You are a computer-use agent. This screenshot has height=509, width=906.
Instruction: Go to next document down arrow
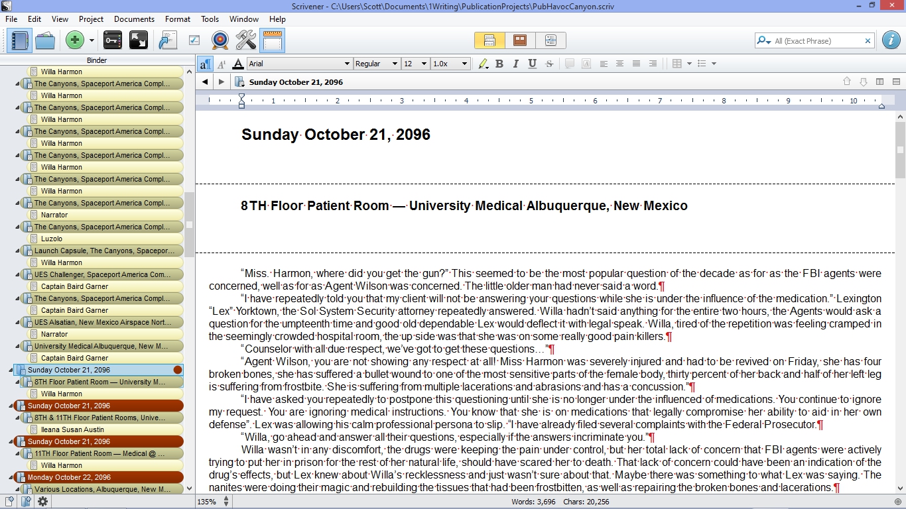863,82
